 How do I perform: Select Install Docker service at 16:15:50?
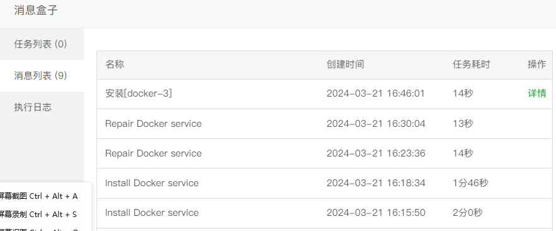[152, 213]
